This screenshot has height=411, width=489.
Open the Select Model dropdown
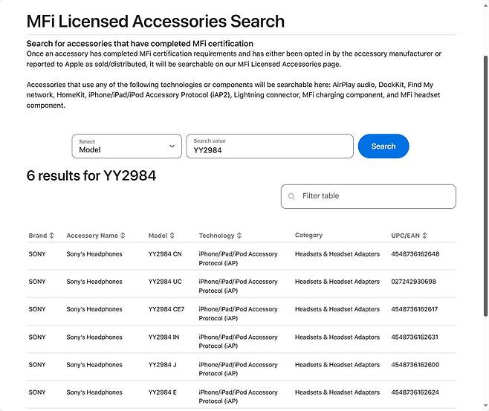pos(126,146)
